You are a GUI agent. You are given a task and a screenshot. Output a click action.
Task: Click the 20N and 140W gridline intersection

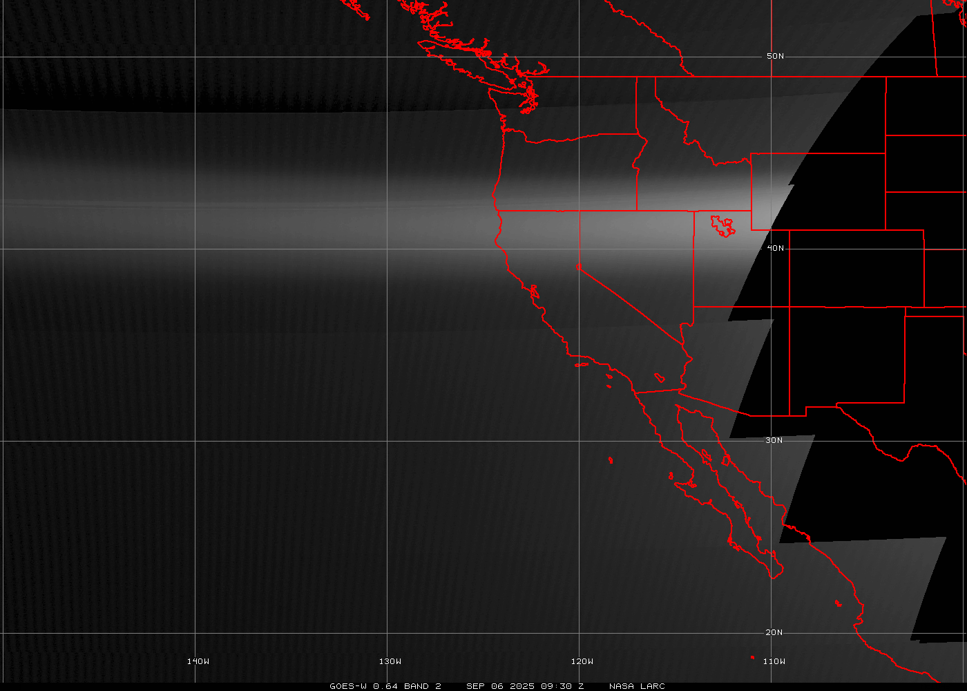[x=196, y=633]
